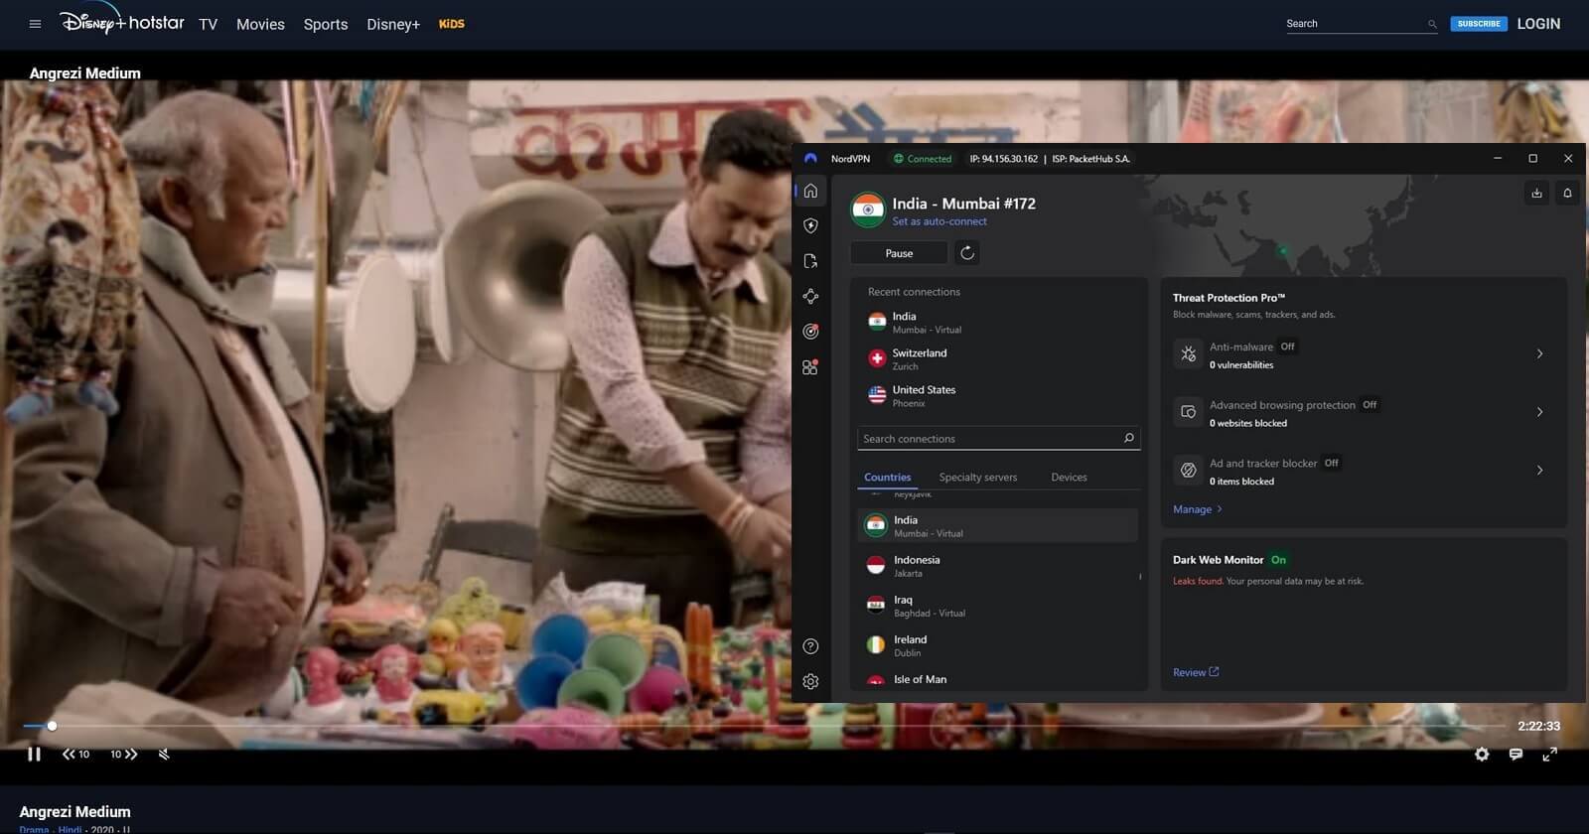Viewport: 1589px width, 834px height.
Task: Switch to the Devices tab
Action: 1069,478
